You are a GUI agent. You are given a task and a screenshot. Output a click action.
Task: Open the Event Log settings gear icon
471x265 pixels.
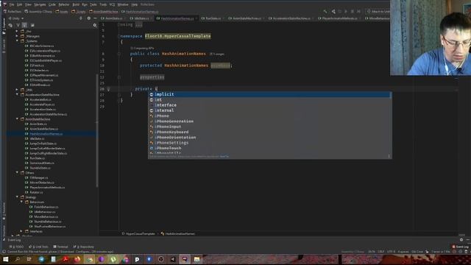pyautogui.click(x=461, y=240)
